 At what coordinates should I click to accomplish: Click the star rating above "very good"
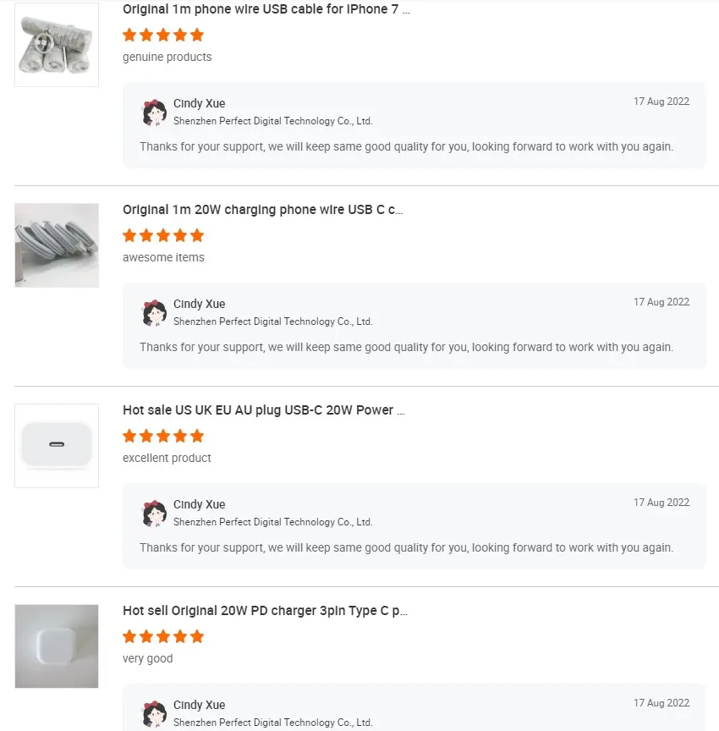tap(163, 636)
